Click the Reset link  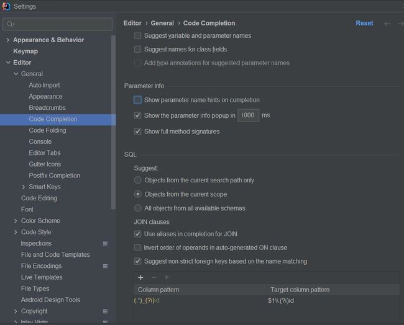[x=364, y=23]
